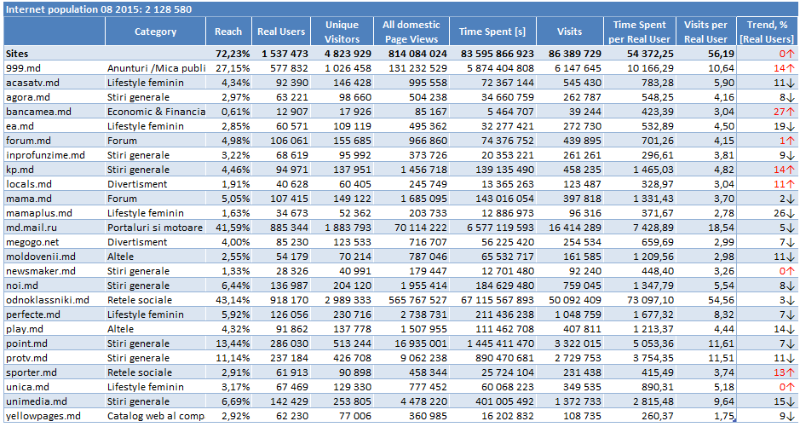Click the Real Users column header
The height and width of the screenshot is (427, 800).
(x=281, y=32)
